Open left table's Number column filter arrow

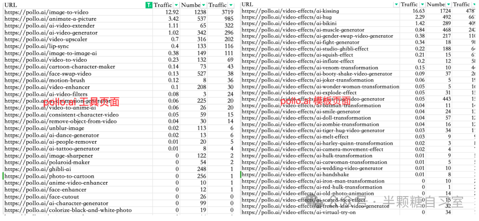pyautogui.click(x=204, y=5)
